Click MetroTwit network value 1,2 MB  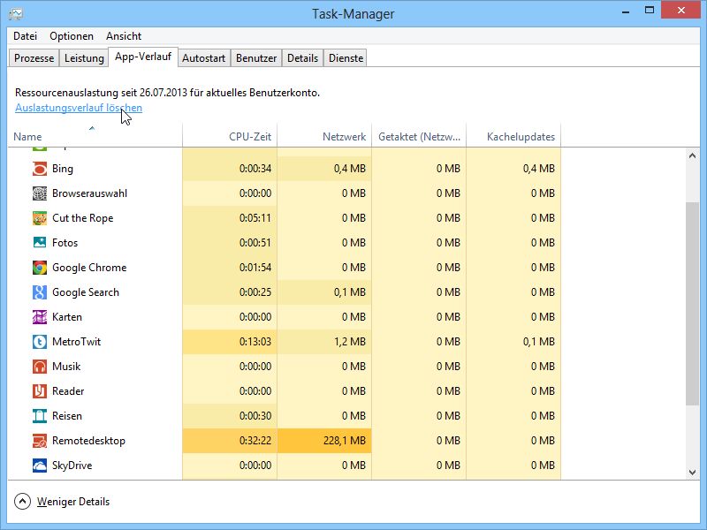pos(350,342)
